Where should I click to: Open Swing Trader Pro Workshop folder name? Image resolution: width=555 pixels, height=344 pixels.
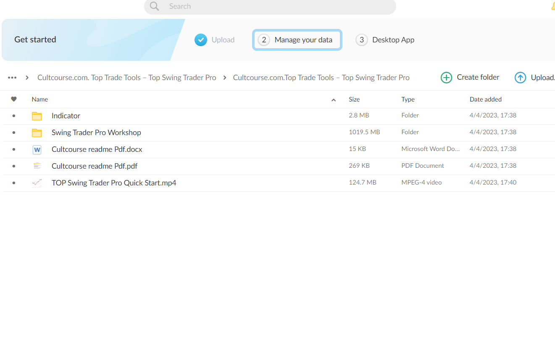click(96, 133)
